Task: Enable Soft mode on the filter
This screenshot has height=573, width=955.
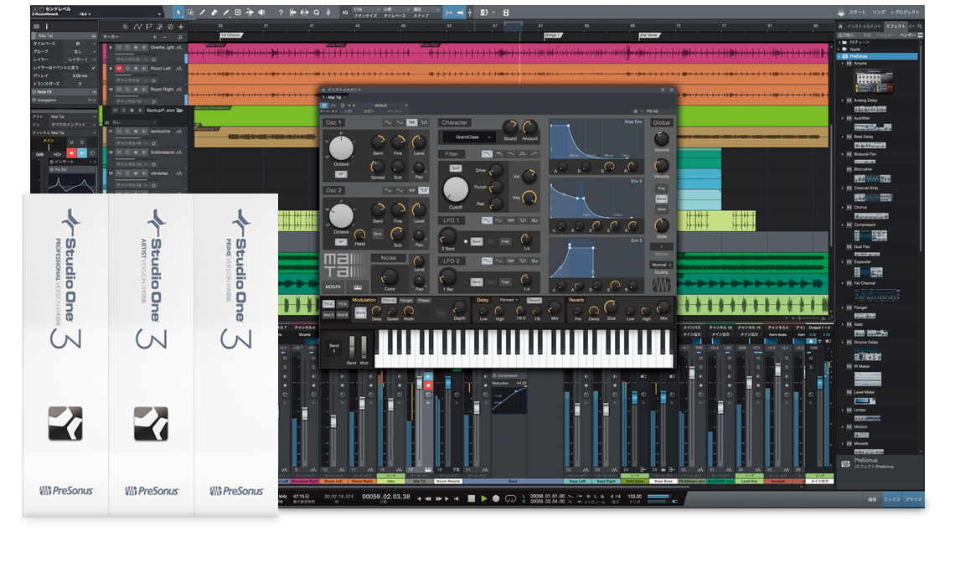Action: [456, 168]
